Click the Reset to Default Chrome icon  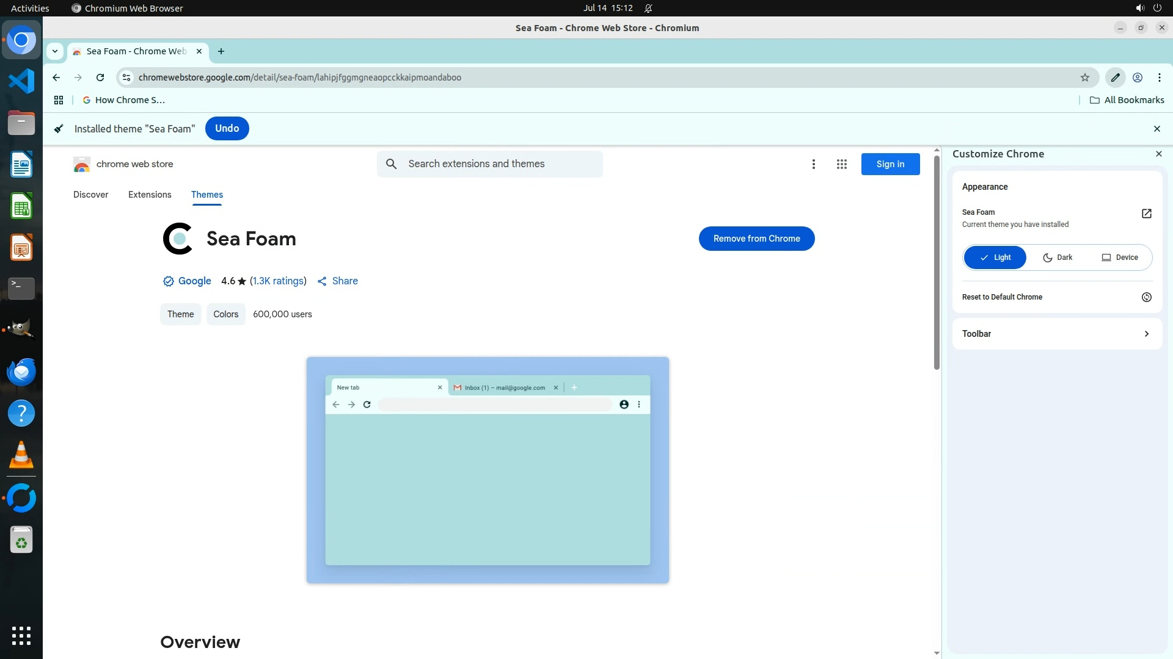click(x=1146, y=297)
